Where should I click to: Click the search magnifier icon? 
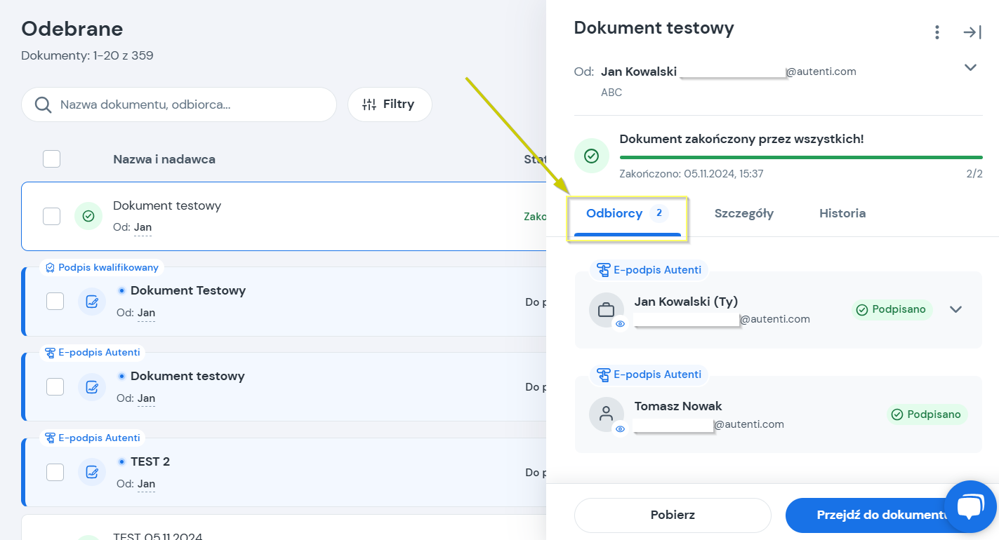pyautogui.click(x=43, y=104)
